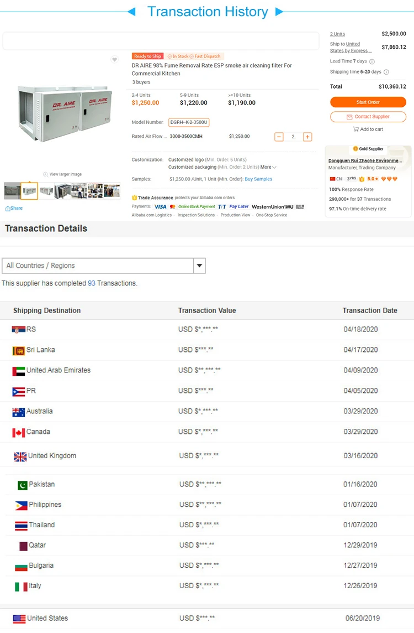The height and width of the screenshot is (633, 414).
Task: Go to next section with right arrow
Action: (x=279, y=11)
